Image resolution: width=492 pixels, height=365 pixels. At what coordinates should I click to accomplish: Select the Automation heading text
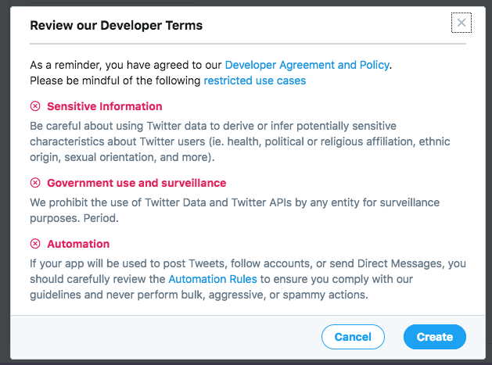pyautogui.click(x=78, y=244)
